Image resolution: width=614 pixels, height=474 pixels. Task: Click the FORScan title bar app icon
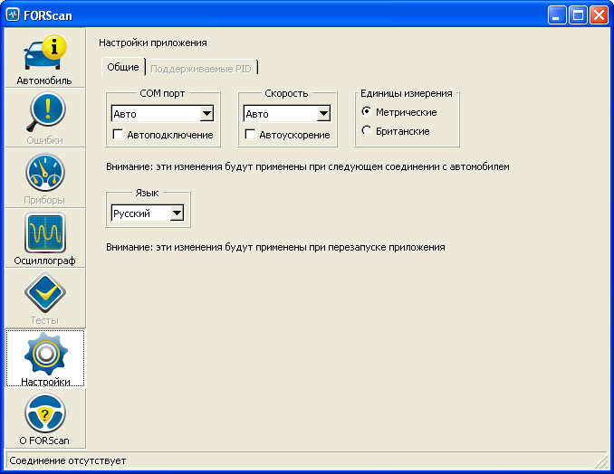pyautogui.click(x=13, y=15)
